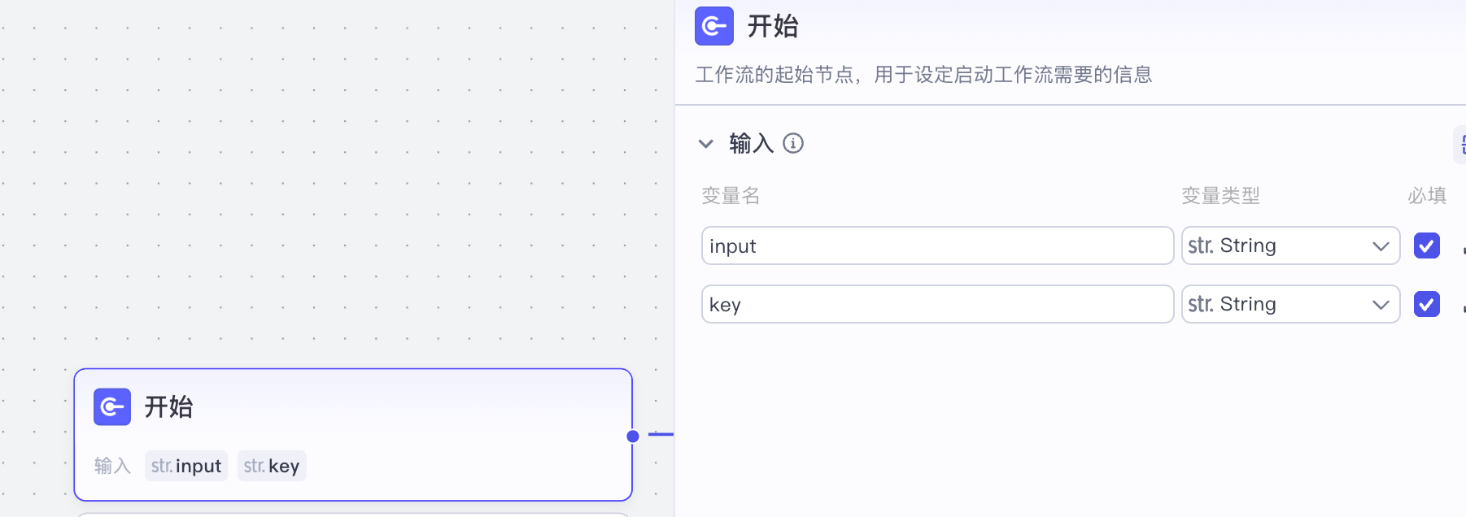The image size is (1466, 517).
Task: Click the str input tag on Start node
Action: click(x=186, y=466)
